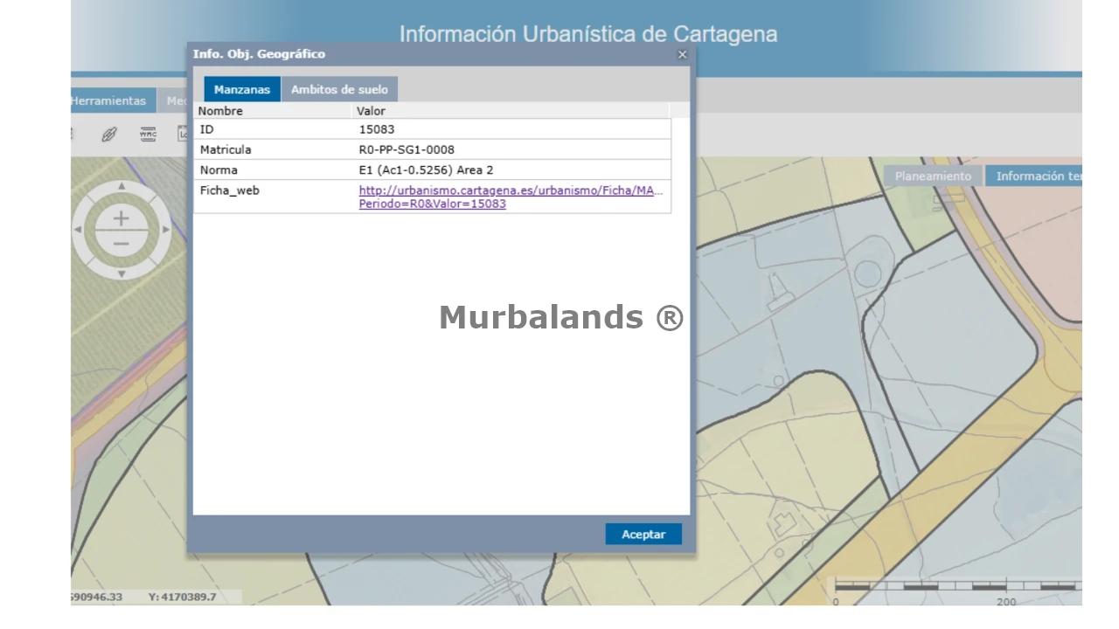Open the Herramientas tab

pos(109,101)
